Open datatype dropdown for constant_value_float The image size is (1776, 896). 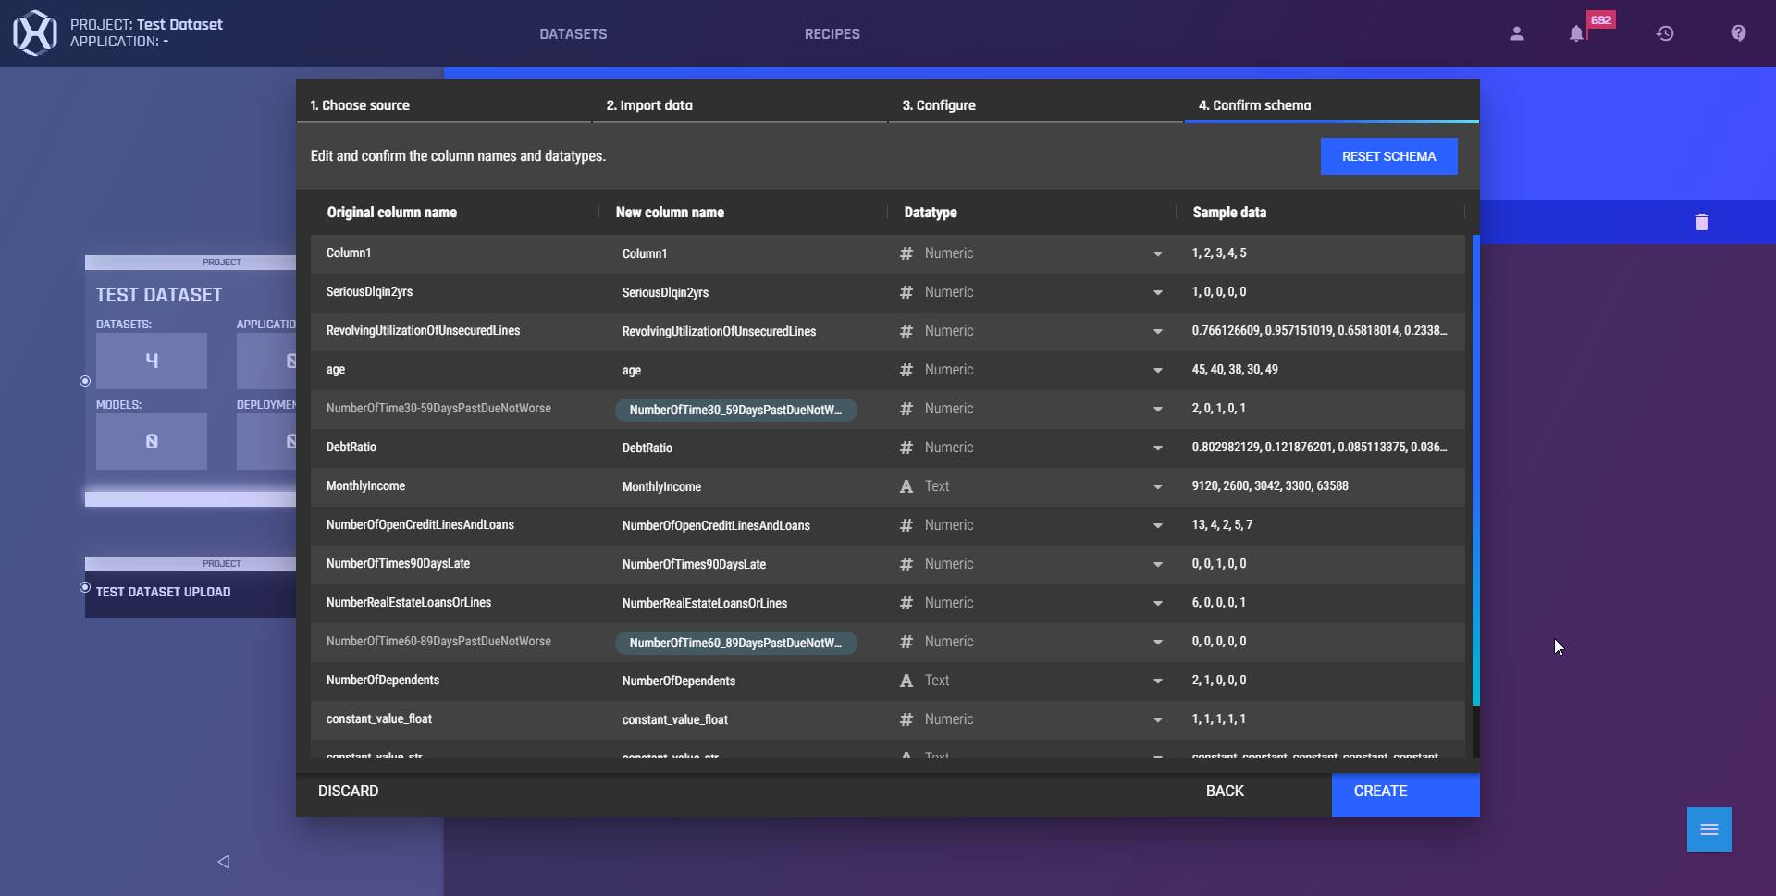[x=1158, y=719]
